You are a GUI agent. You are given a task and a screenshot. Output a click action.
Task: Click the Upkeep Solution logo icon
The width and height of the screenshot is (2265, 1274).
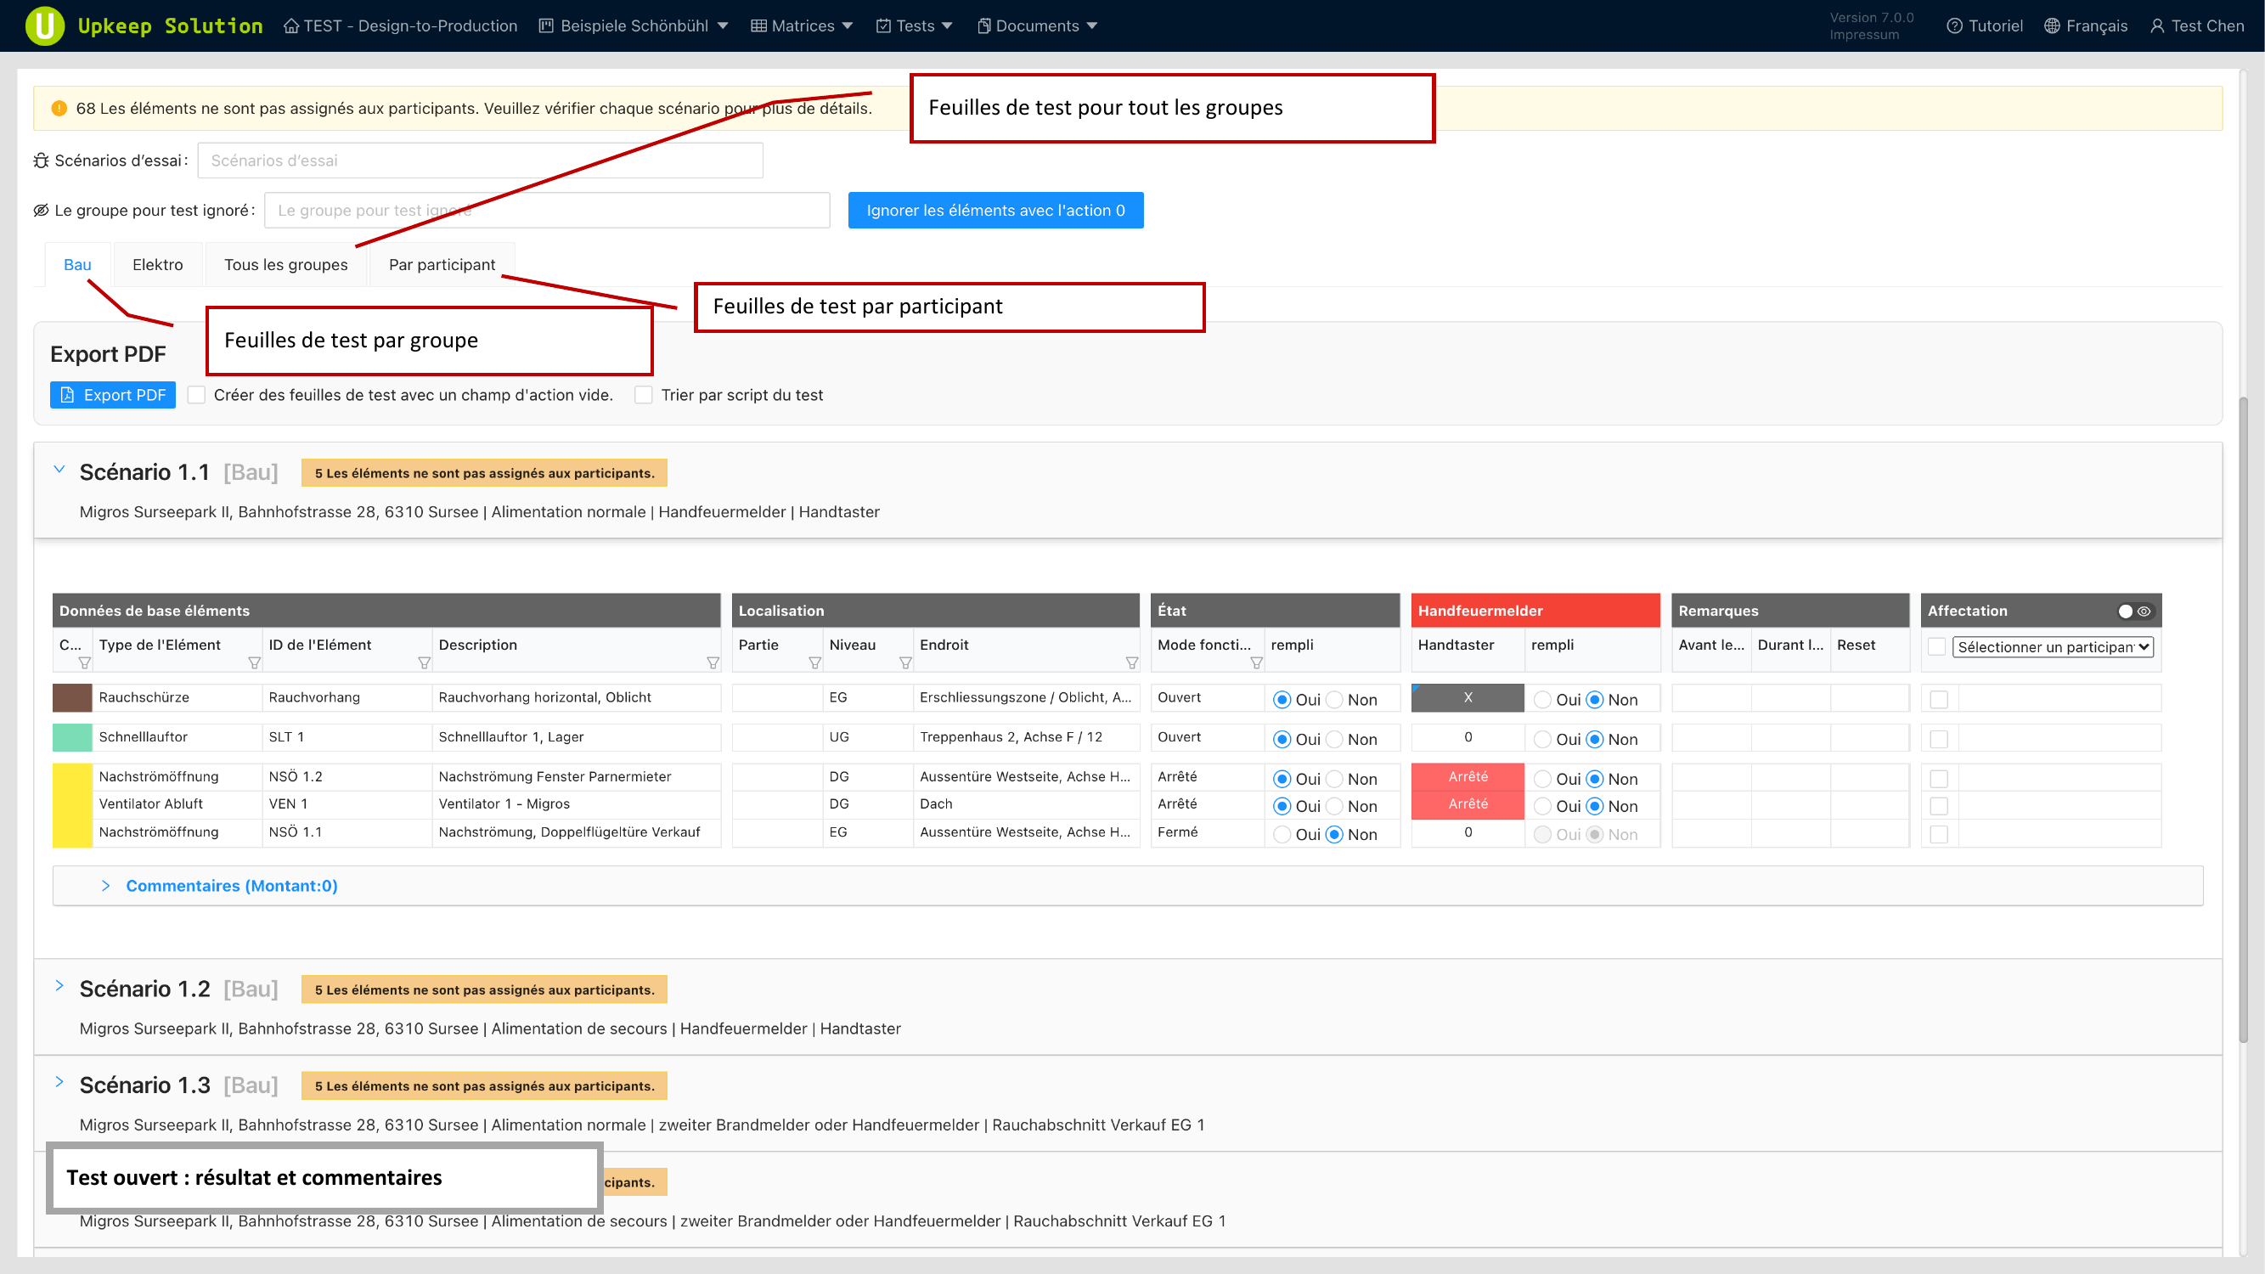44,25
